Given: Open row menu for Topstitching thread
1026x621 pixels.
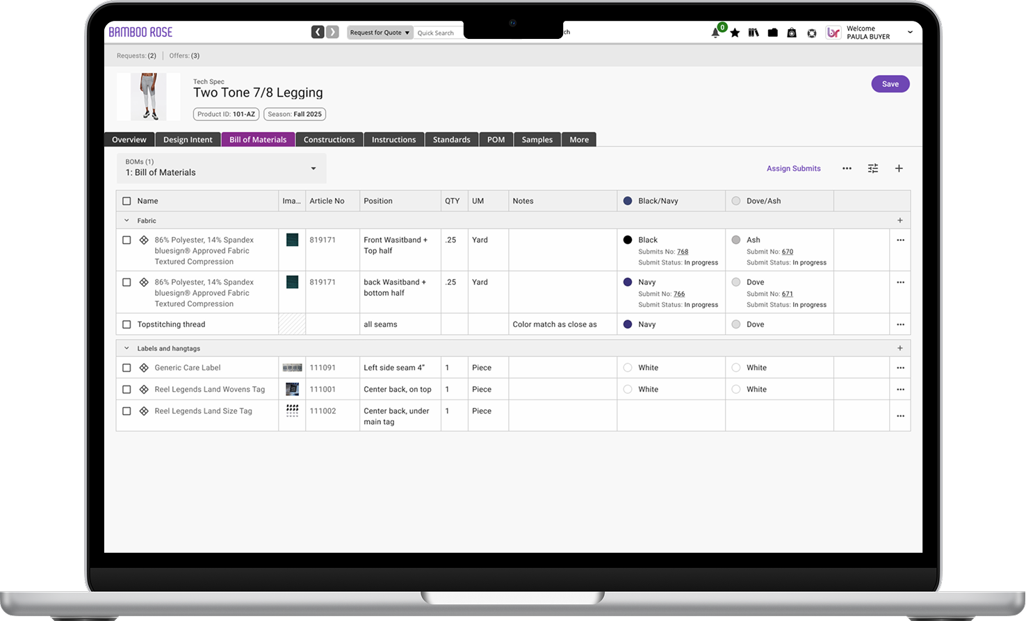Looking at the screenshot, I should [x=901, y=325].
